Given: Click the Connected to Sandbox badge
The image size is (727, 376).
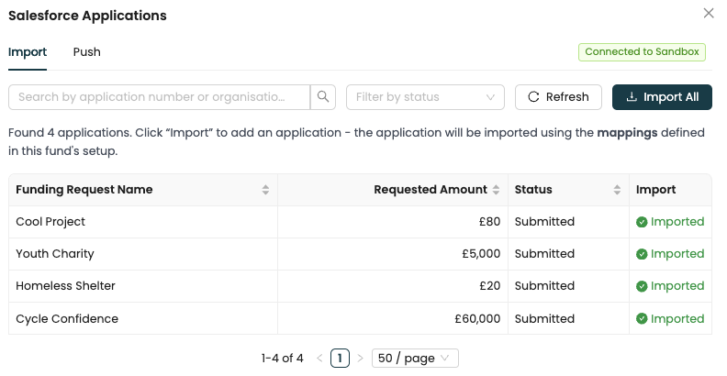Looking at the screenshot, I should tap(642, 52).
